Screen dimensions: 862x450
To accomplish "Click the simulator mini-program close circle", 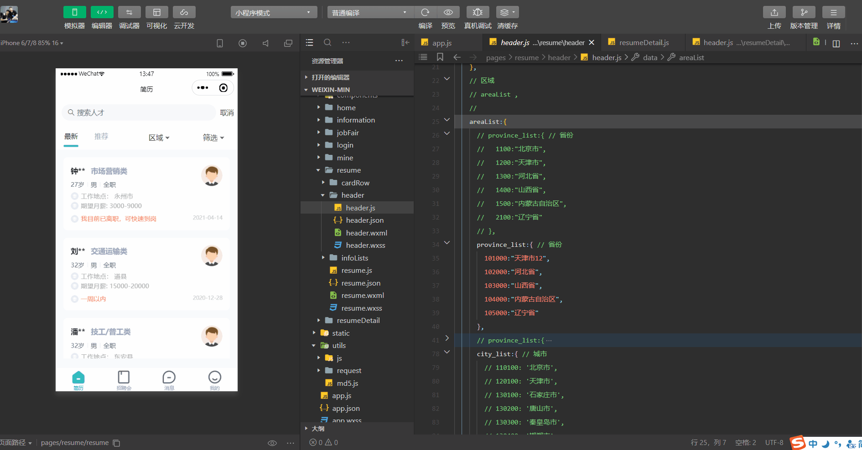I will pyautogui.click(x=223, y=87).
